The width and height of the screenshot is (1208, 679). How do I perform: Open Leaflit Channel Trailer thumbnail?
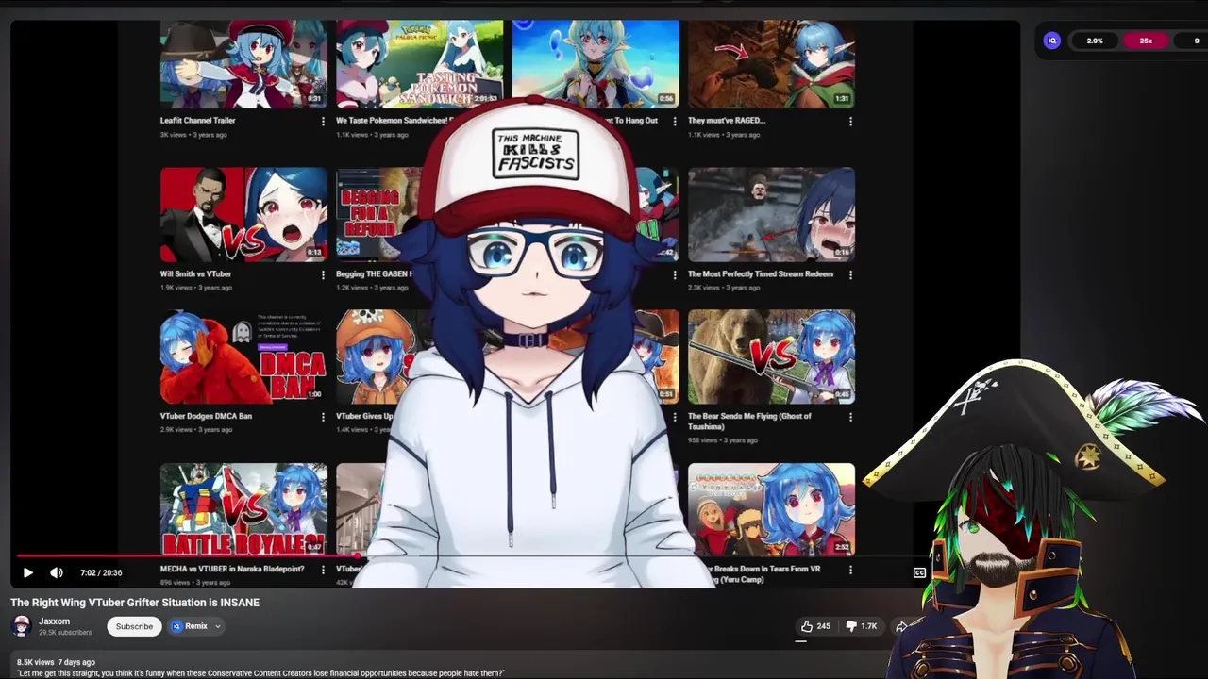point(243,63)
